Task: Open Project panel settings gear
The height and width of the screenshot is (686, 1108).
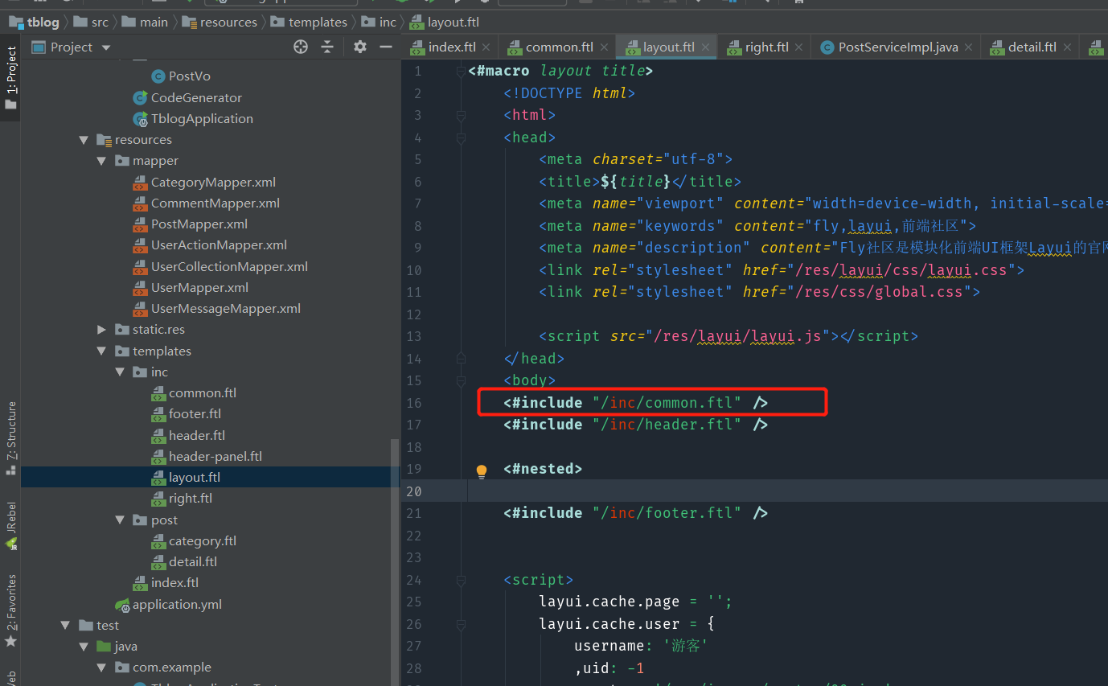Action: 360,47
